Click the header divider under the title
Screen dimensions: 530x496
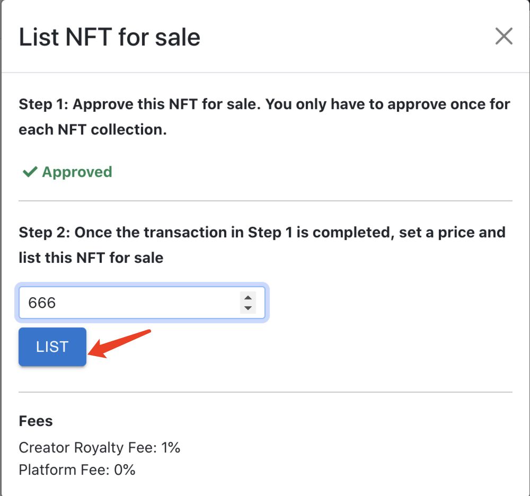pyautogui.click(x=265, y=73)
